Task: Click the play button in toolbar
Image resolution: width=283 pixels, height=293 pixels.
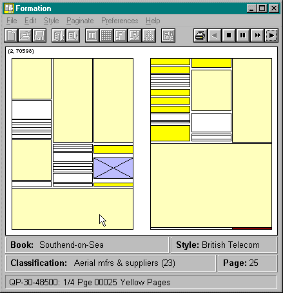Action: (x=271, y=35)
